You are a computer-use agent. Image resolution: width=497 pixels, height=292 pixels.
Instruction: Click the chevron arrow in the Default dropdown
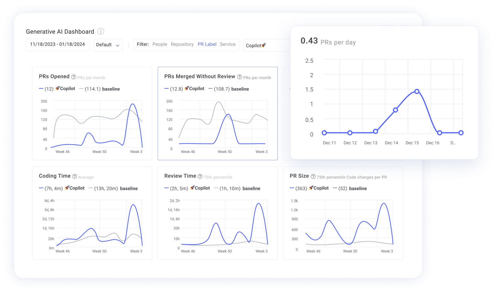coord(117,45)
